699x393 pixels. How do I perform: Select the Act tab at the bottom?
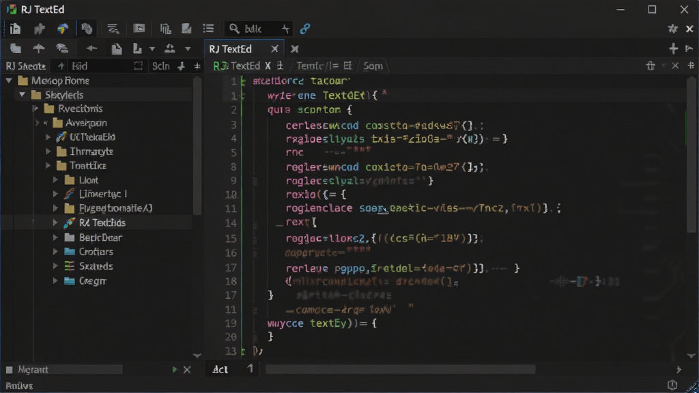220,369
